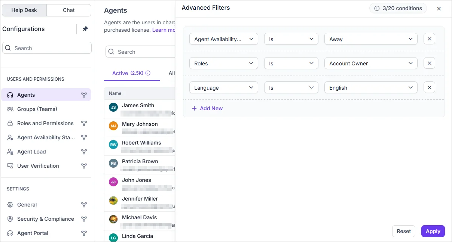The height and width of the screenshot is (242, 452).
Task: Apply the advanced filters
Action: click(x=433, y=231)
